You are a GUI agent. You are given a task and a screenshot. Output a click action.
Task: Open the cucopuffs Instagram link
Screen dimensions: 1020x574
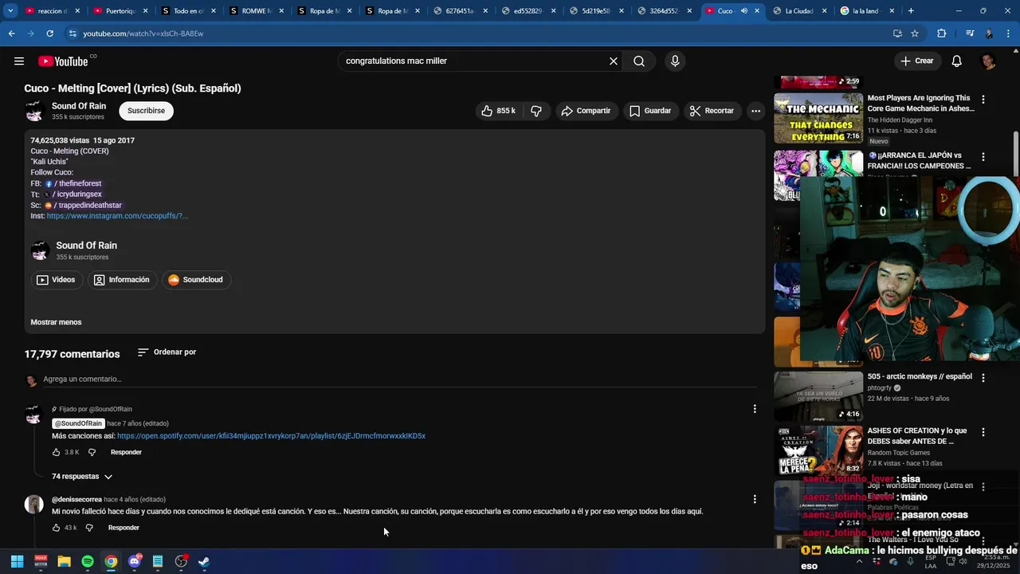[117, 216]
